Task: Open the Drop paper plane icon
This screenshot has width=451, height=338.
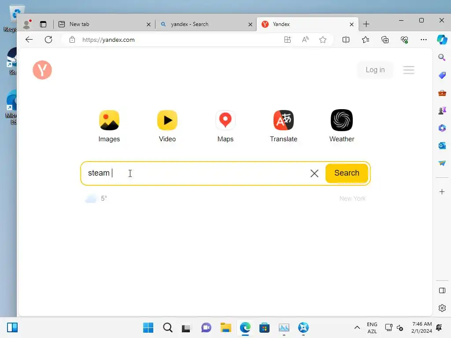Action: [442, 163]
